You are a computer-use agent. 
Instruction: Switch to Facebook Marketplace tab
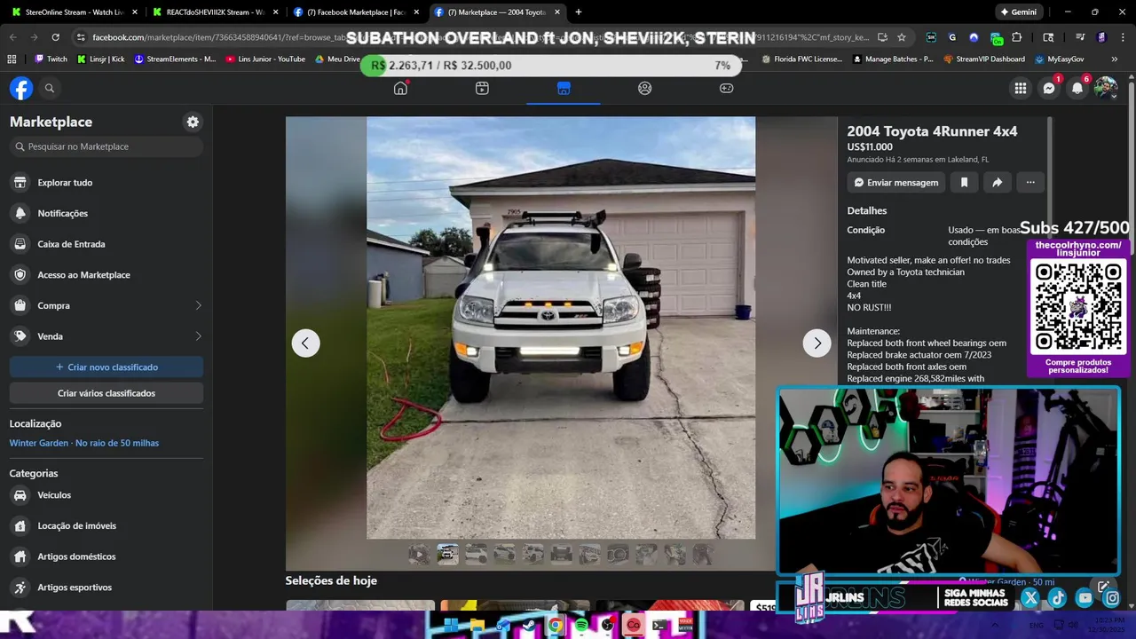357,12
